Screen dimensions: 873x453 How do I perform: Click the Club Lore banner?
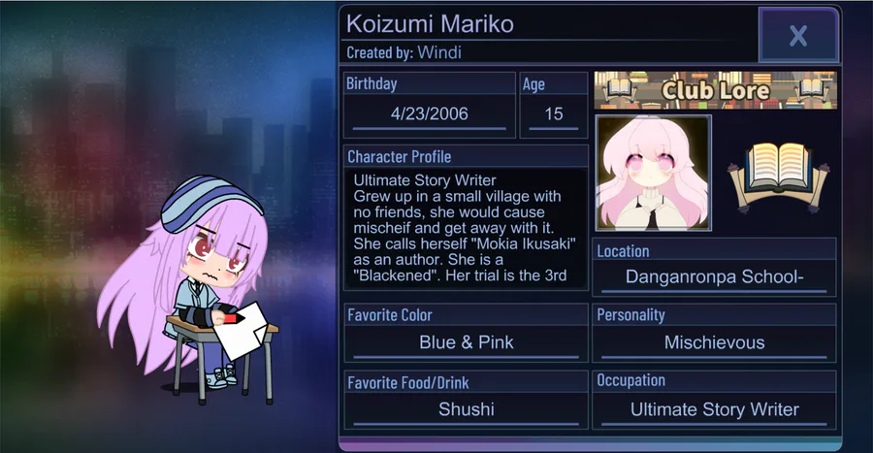(x=716, y=90)
